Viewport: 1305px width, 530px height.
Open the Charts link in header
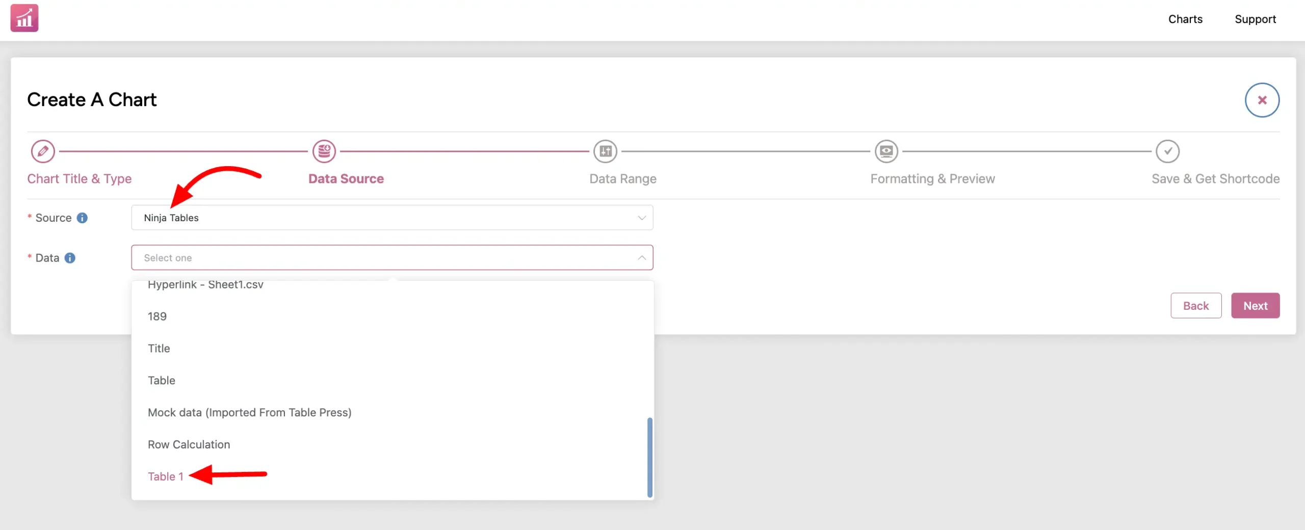tap(1185, 19)
